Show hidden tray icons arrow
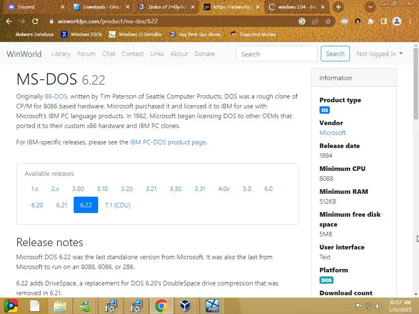The image size is (419, 314). click(x=349, y=306)
